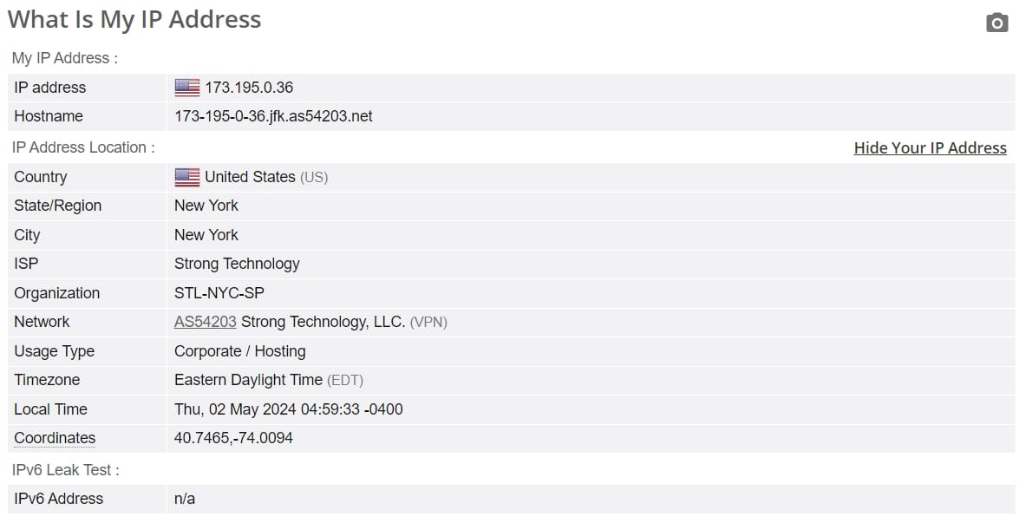Click the dotted-underlined Coordinates label
The image size is (1026, 523).
point(55,438)
